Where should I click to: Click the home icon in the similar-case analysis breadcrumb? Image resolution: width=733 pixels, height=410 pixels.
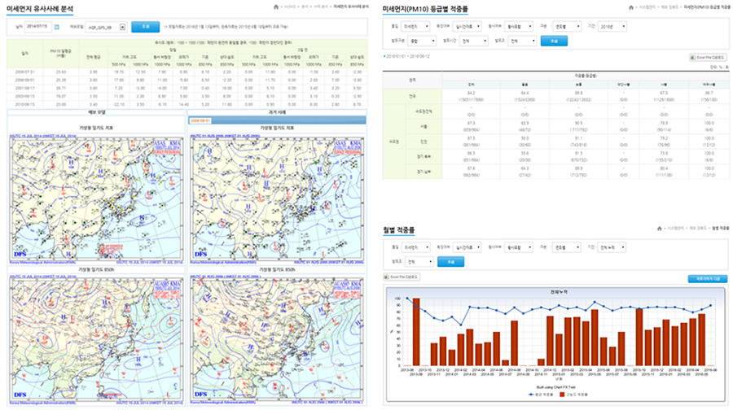276,7
